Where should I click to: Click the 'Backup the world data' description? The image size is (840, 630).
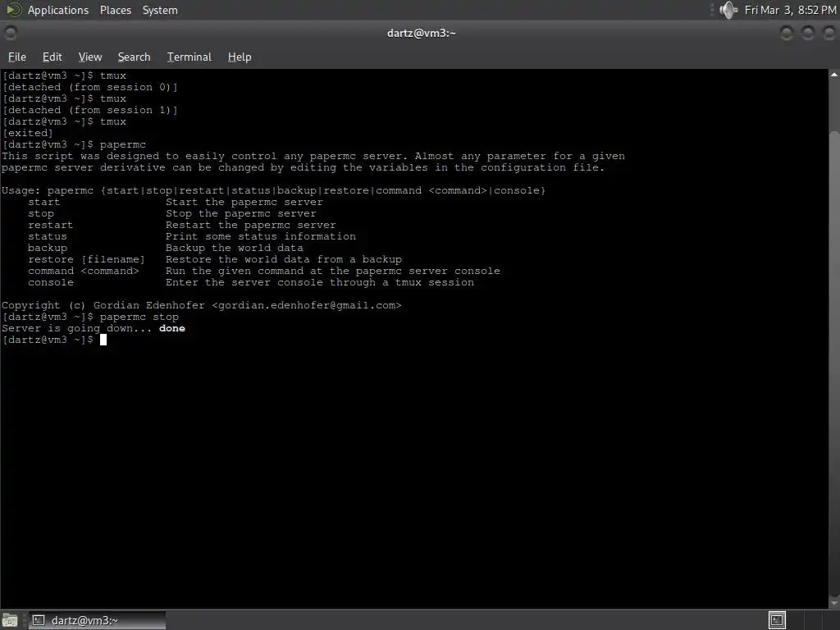234,248
